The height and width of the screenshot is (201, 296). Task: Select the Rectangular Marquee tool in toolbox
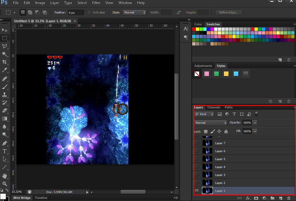(x=5, y=38)
